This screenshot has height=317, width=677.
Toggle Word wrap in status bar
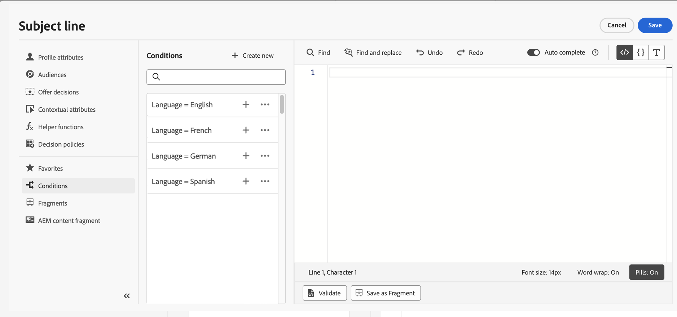pos(598,272)
